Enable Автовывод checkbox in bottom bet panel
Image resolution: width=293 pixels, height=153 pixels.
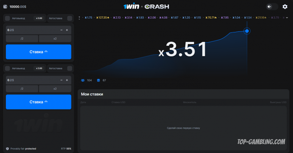[x=7, y=68]
